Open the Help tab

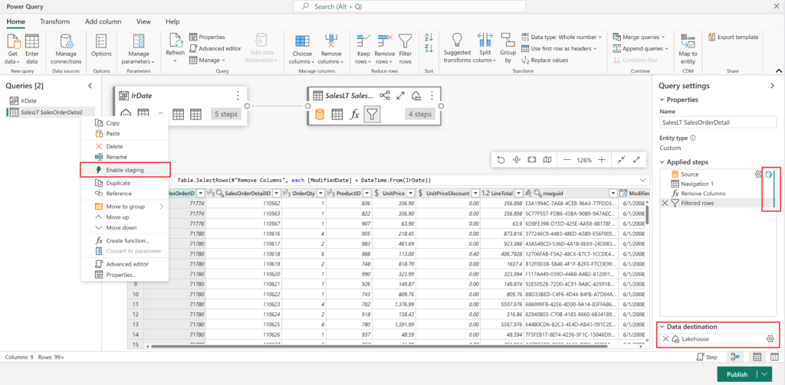tap(172, 21)
